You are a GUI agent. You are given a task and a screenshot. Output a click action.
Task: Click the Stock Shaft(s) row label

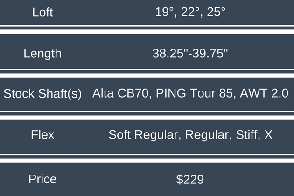tap(42, 94)
